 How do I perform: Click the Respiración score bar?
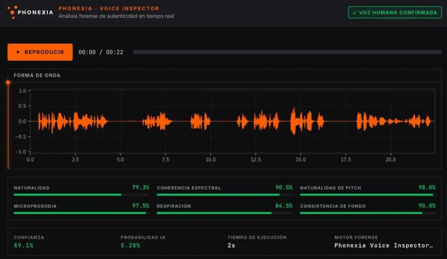tap(225, 213)
